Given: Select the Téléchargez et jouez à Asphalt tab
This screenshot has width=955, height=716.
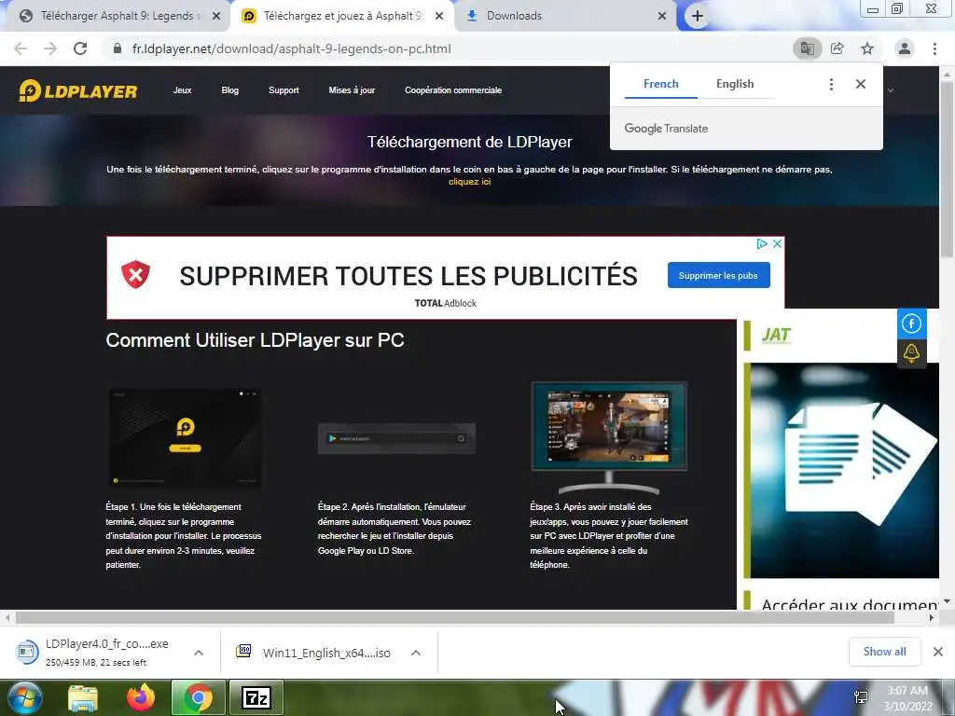Looking at the screenshot, I should (x=342, y=17).
